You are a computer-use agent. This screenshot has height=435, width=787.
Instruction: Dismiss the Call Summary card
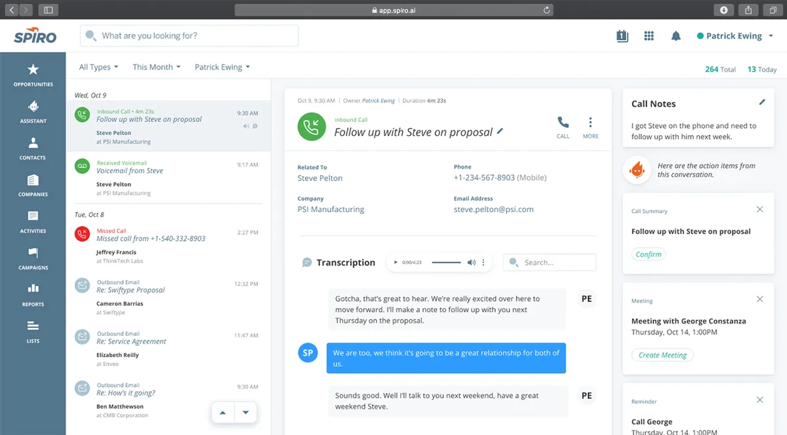point(759,209)
